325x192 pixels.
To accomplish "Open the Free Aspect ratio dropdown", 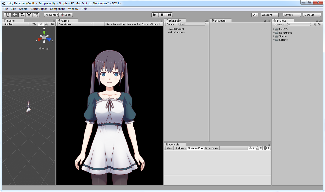I will [75, 24].
